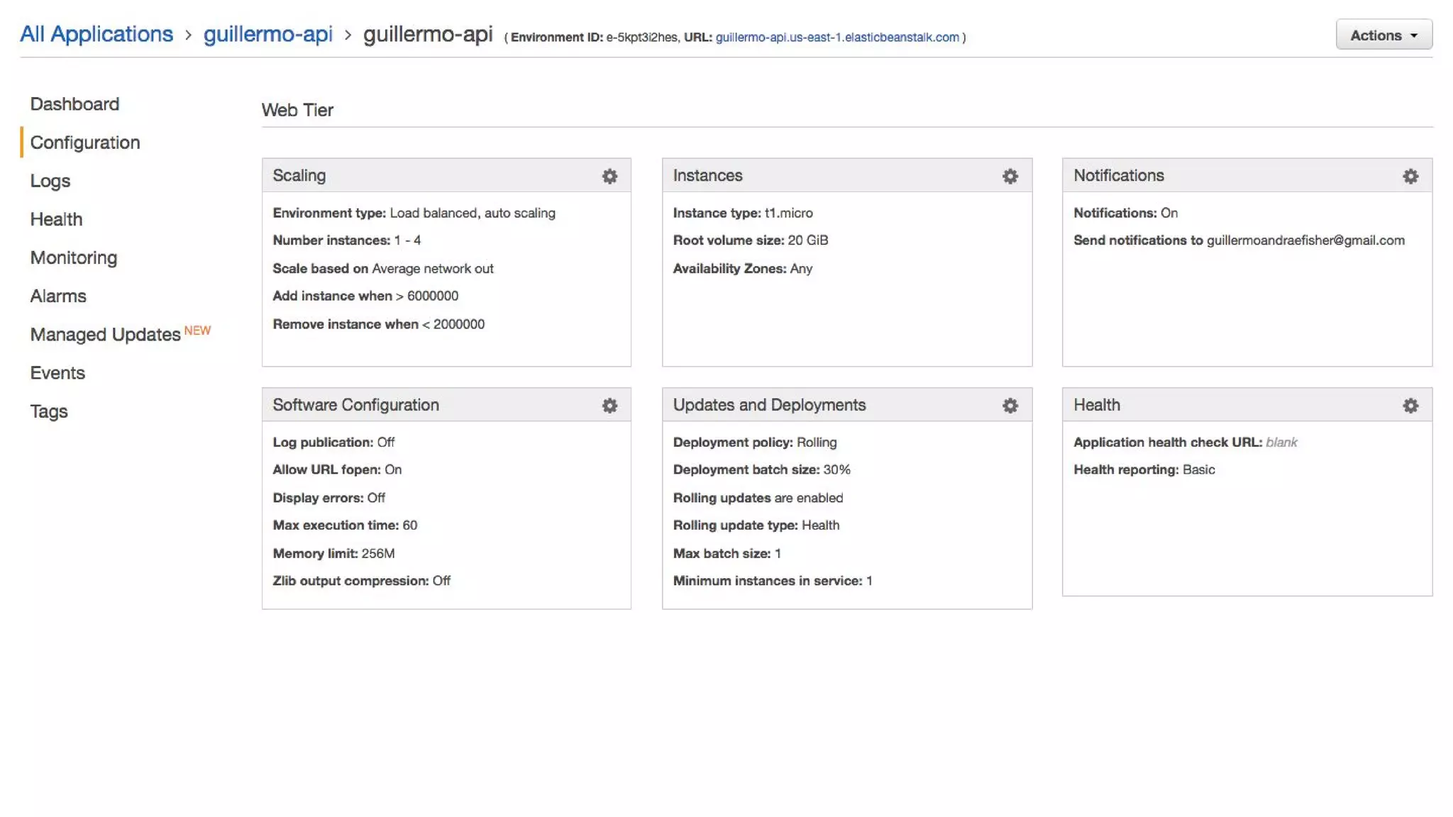Open Scaling settings gear icon
Screen dimensions: 1453x817
point(609,176)
